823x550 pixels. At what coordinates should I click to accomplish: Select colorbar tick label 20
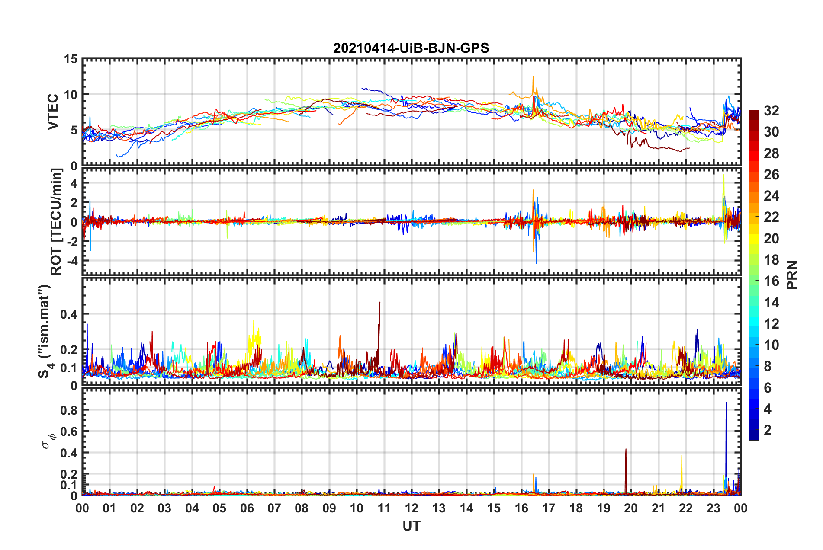point(771,239)
